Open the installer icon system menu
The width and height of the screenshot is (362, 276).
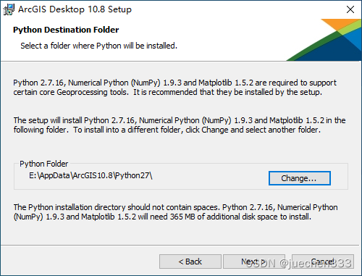[9, 9]
